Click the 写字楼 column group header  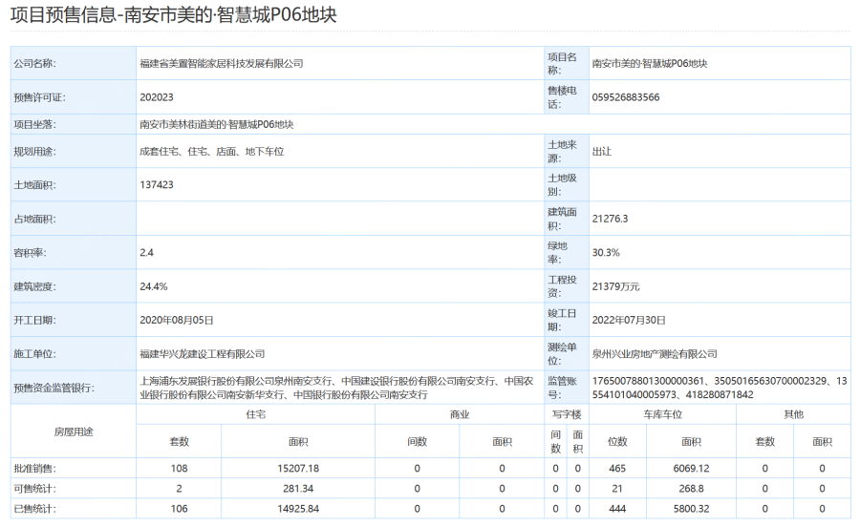567,414
